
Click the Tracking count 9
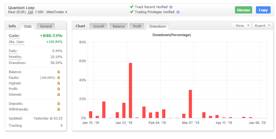[61, 126]
